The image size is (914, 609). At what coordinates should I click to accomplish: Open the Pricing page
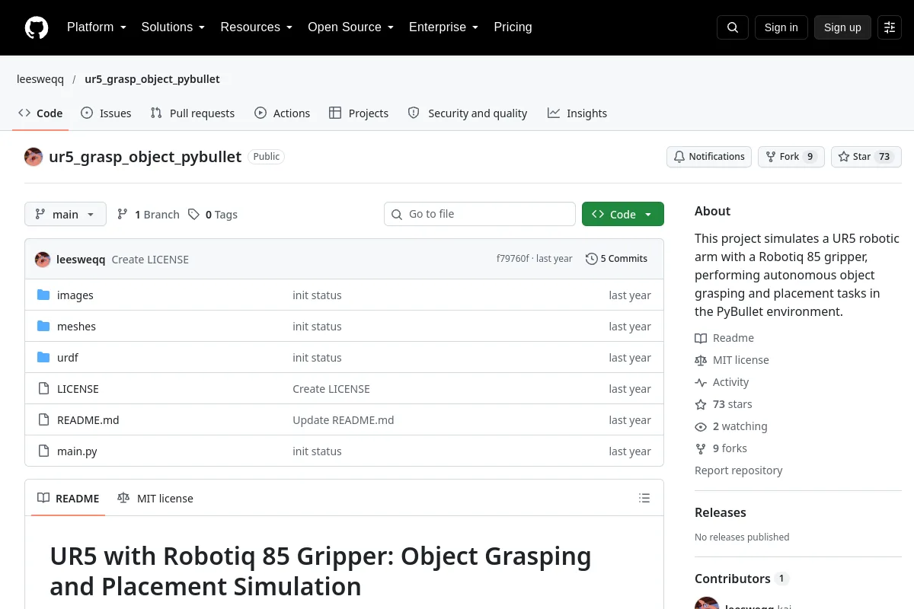pyautogui.click(x=513, y=27)
